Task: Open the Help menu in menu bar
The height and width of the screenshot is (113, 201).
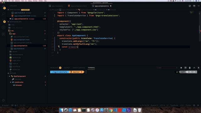Action: click(45, 1)
